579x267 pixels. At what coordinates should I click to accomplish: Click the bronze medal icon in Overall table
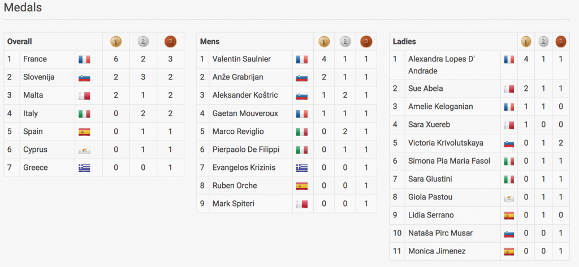(x=170, y=41)
